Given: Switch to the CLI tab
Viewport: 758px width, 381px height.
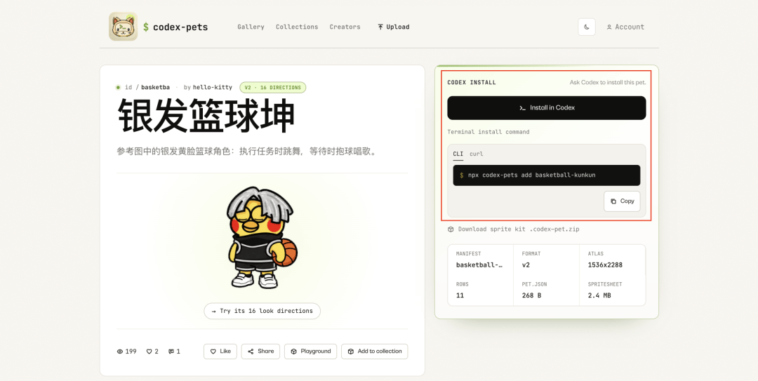Looking at the screenshot, I should tap(458, 154).
